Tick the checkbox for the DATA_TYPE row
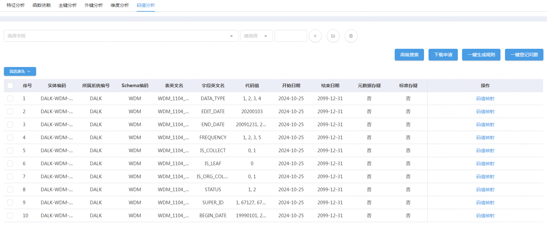Screen dimensions: 547x227 click(10, 99)
